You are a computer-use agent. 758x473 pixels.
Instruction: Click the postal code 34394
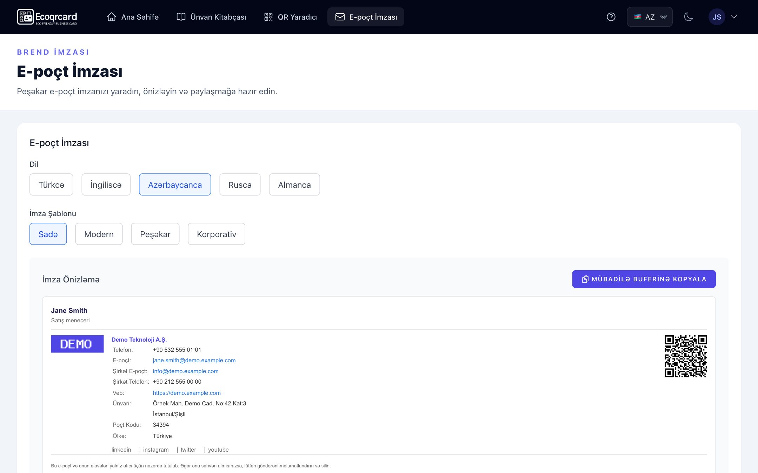tap(161, 425)
